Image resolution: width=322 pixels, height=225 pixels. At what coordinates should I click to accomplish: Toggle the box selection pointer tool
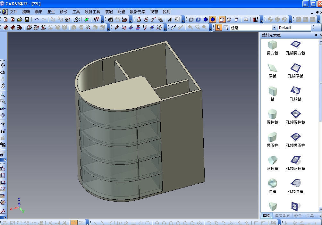[x=226, y=28]
